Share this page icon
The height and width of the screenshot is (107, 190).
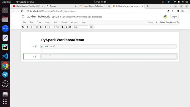click(168, 11)
